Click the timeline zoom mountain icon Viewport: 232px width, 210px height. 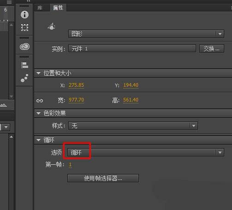(3, 105)
